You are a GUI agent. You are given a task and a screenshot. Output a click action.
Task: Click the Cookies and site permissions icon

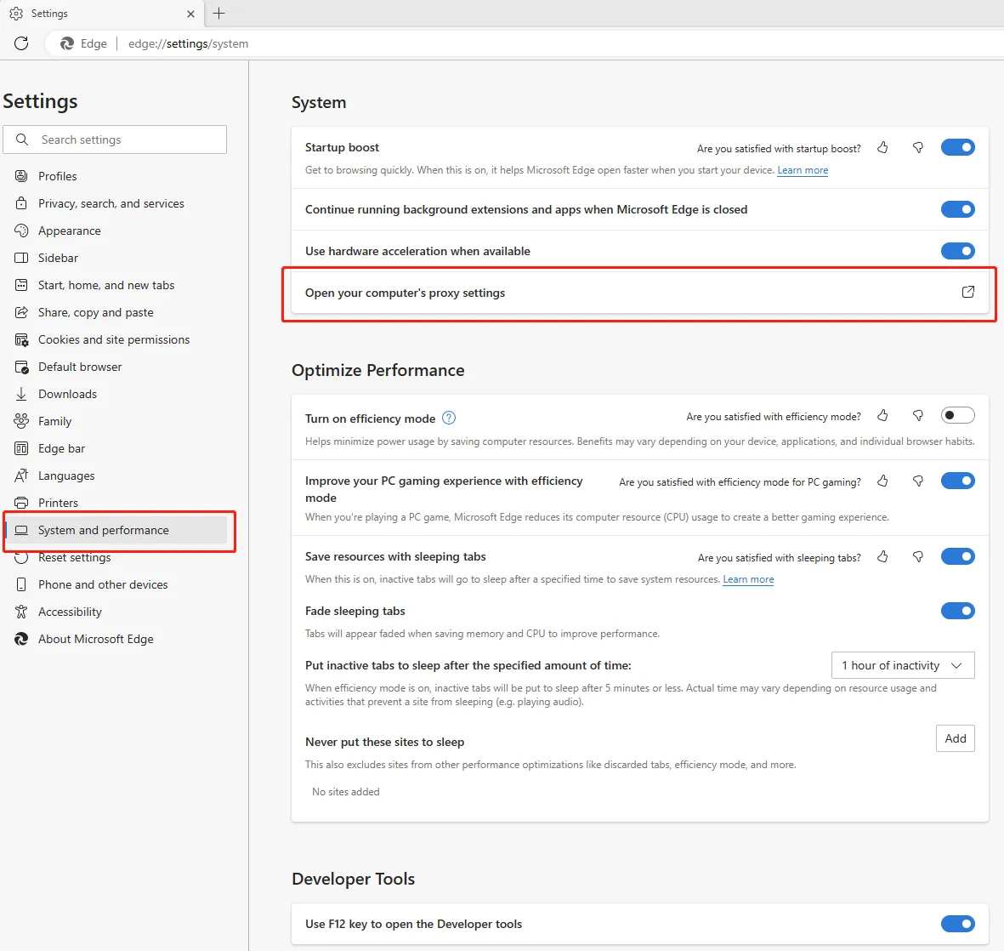pyautogui.click(x=21, y=339)
